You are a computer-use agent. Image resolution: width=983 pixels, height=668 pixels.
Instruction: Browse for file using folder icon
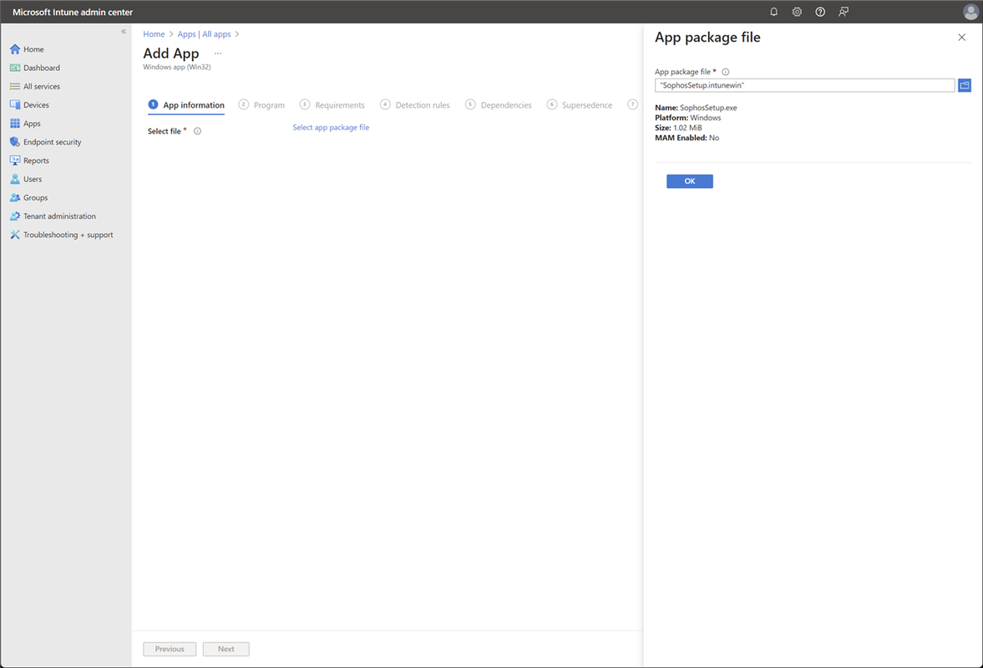click(x=964, y=85)
